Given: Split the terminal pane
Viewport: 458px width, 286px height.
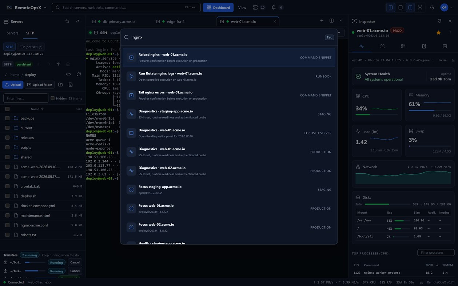Looking at the screenshot, I should (x=331, y=21).
